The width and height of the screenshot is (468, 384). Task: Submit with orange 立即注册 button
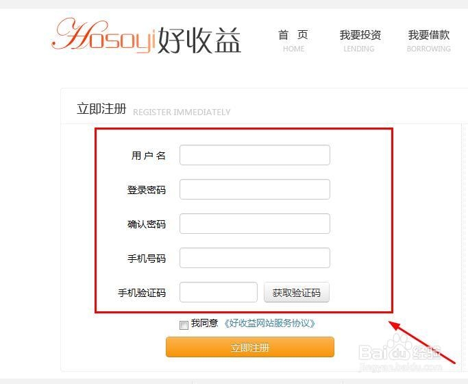click(250, 347)
